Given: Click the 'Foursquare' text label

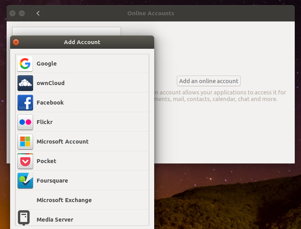Looking at the screenshot, I should 52,181.
